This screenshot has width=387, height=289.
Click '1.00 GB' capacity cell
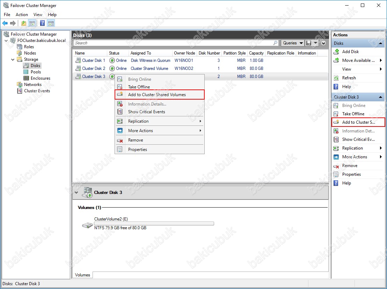(256, 60)
